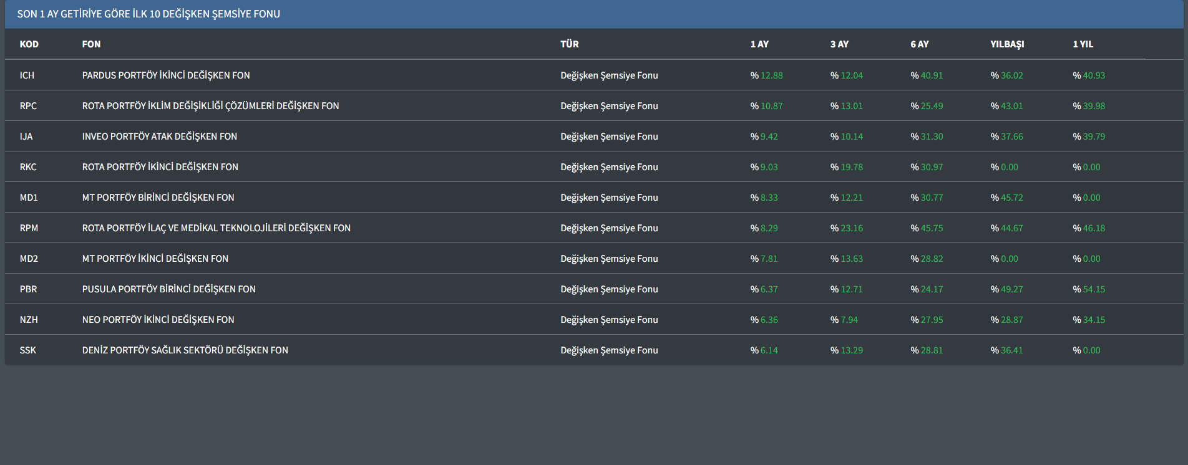Click the 1 YIL column header
Image resolution: width=1188 pixels, height=465 pixels.
1083,44
